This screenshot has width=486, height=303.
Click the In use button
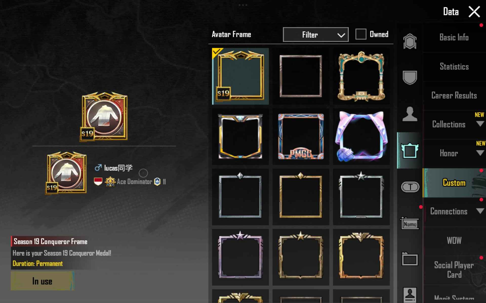pos(43,281)
